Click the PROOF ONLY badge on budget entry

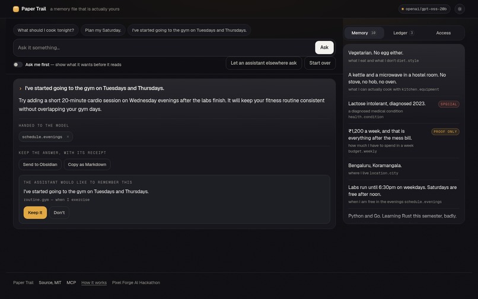(x=445, y=132)
